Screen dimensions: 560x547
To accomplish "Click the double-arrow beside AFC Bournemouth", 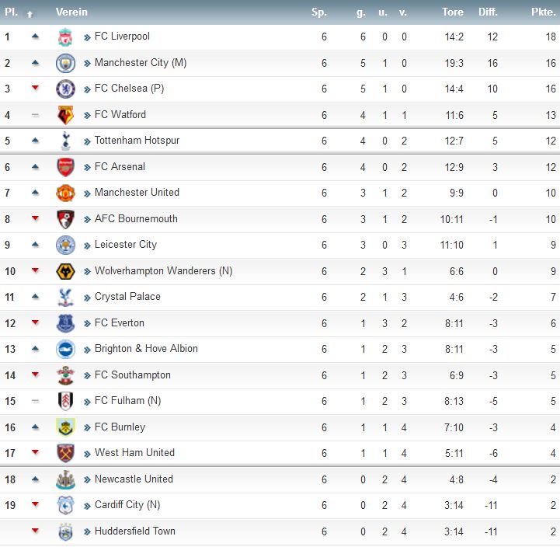I will (87, 219).
